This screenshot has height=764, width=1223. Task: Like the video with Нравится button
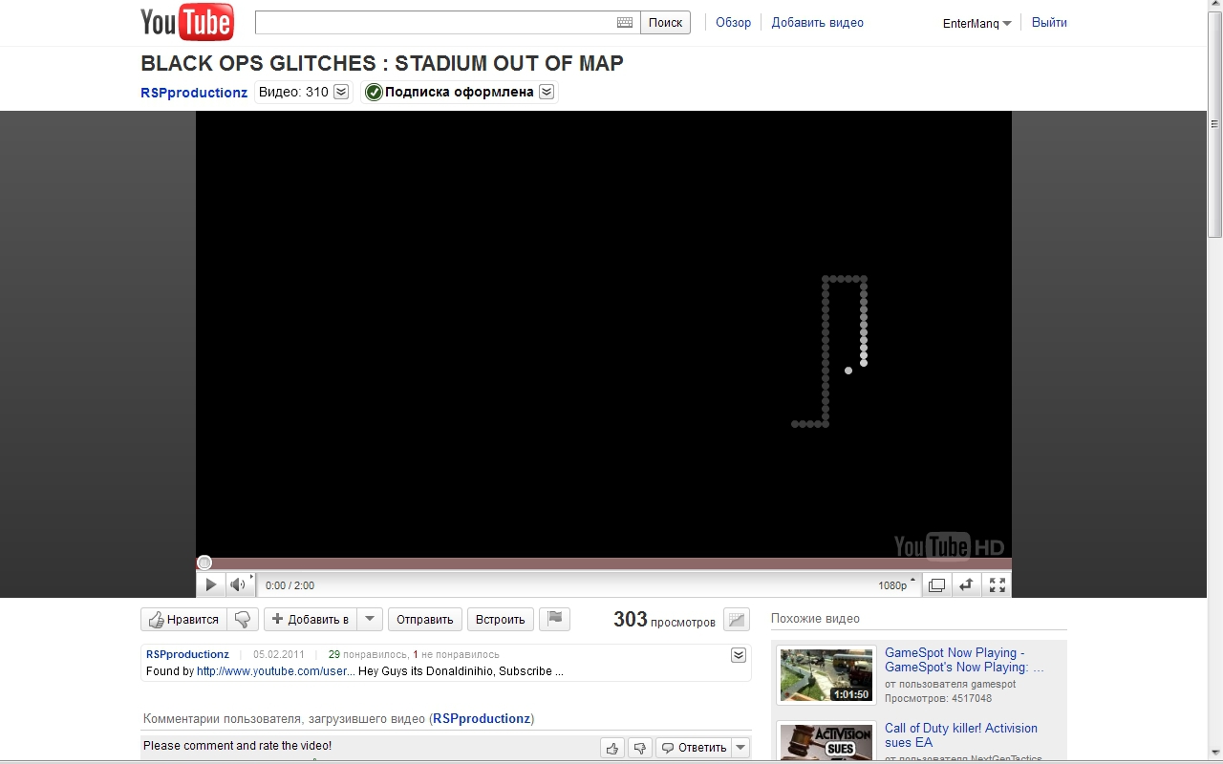pyautogui.click(x=183, y=620)
